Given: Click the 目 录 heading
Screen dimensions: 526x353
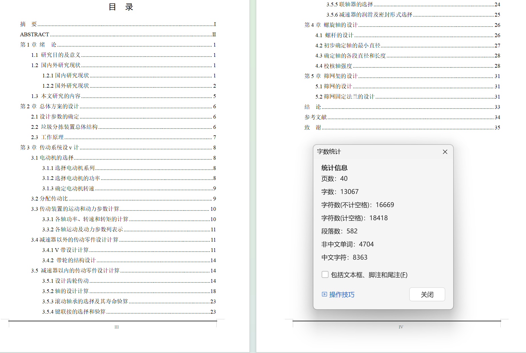Looking at the screenshot, I should 121,7.
